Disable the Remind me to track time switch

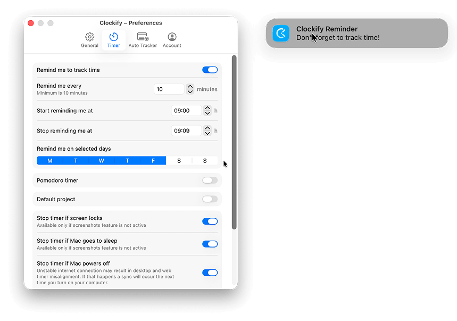(210, 70)
